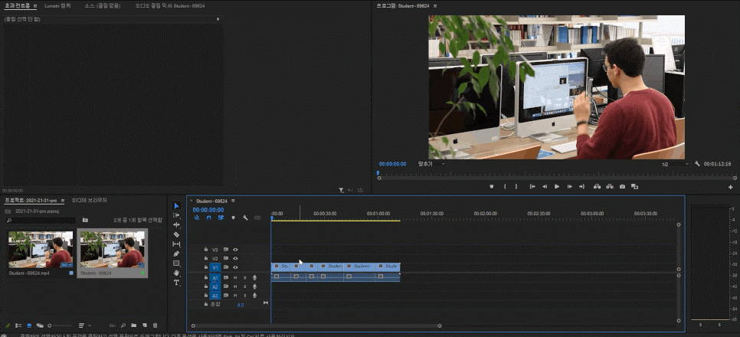The height and width of the screenshot is (337, 740).
Task: Open the playback resolution 1/2 dropdown
Action: click(x=675, y=164)
